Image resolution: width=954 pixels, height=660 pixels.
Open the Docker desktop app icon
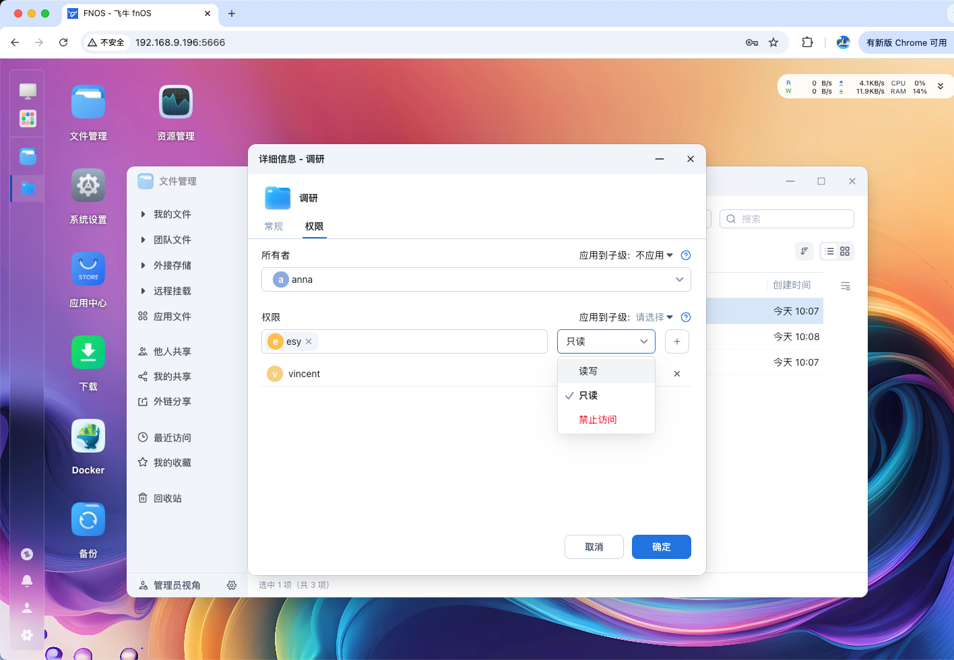tap(88, 436)
